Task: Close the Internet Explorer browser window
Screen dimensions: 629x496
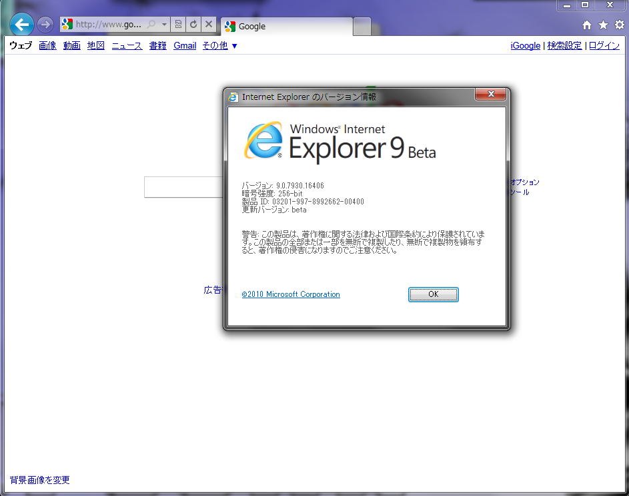Action: pos(610,5)
